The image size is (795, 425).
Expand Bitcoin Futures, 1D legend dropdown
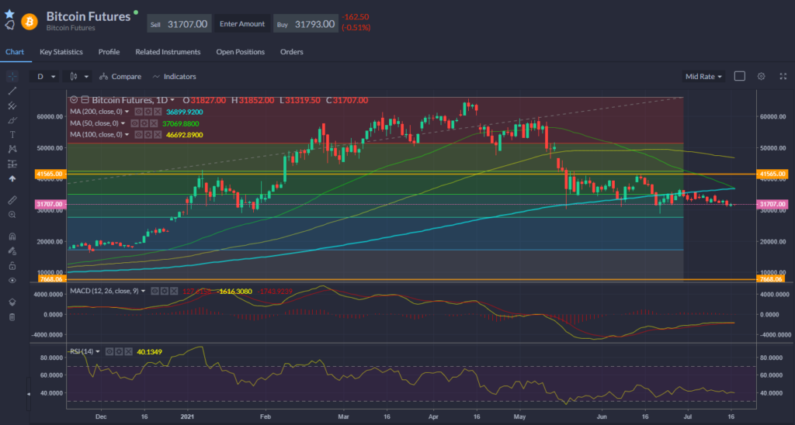172,100
